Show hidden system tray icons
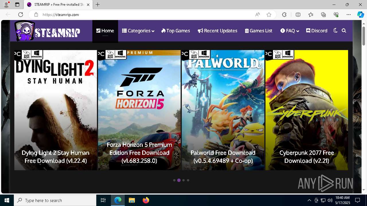This screenshot has height=206, width=367. pyautogui.click(x=309, y=200)
